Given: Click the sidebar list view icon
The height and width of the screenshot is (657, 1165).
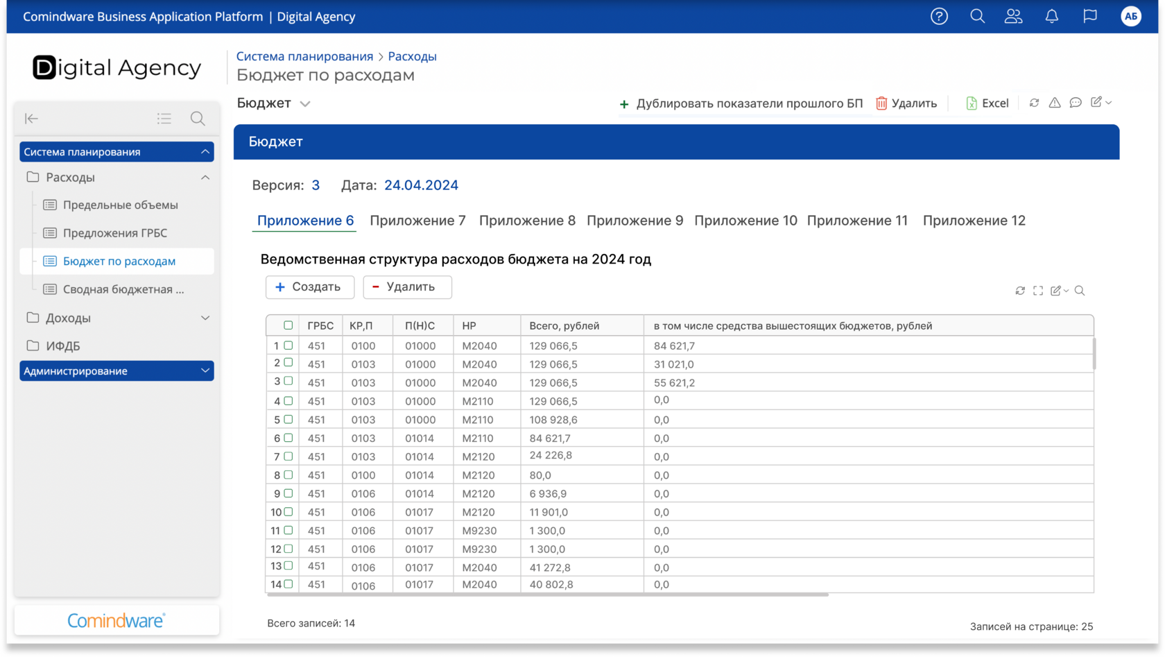Looking at the screenshot, I should click(x=164, y=119).
